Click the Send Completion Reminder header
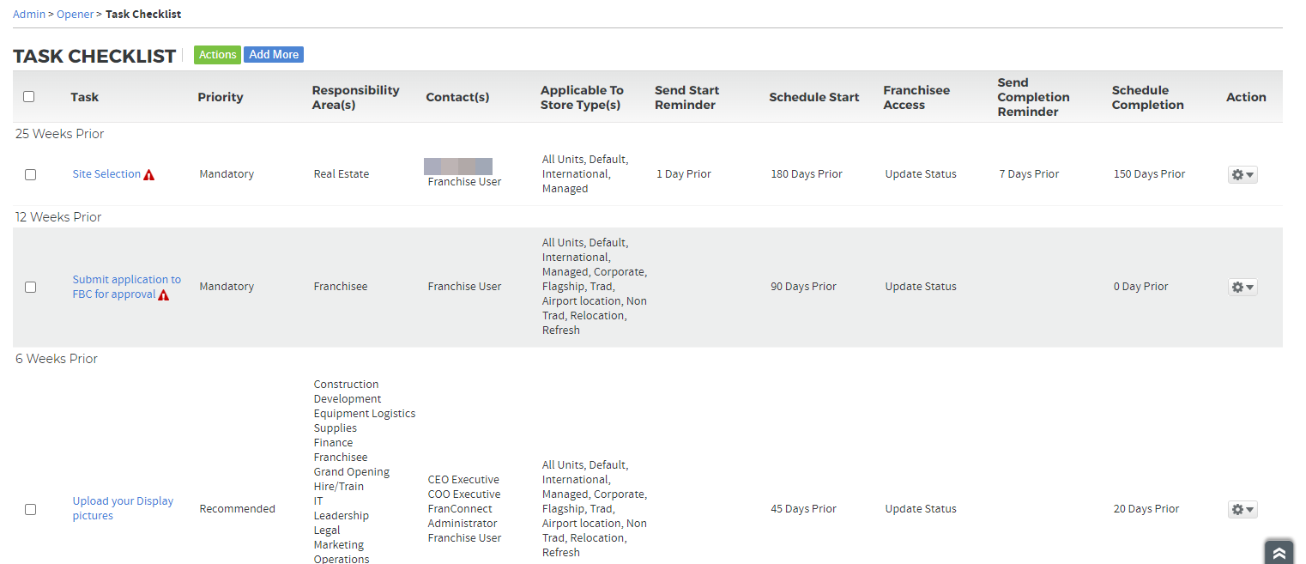This screenshot has height=564, width=1306. pos(1033,97)
